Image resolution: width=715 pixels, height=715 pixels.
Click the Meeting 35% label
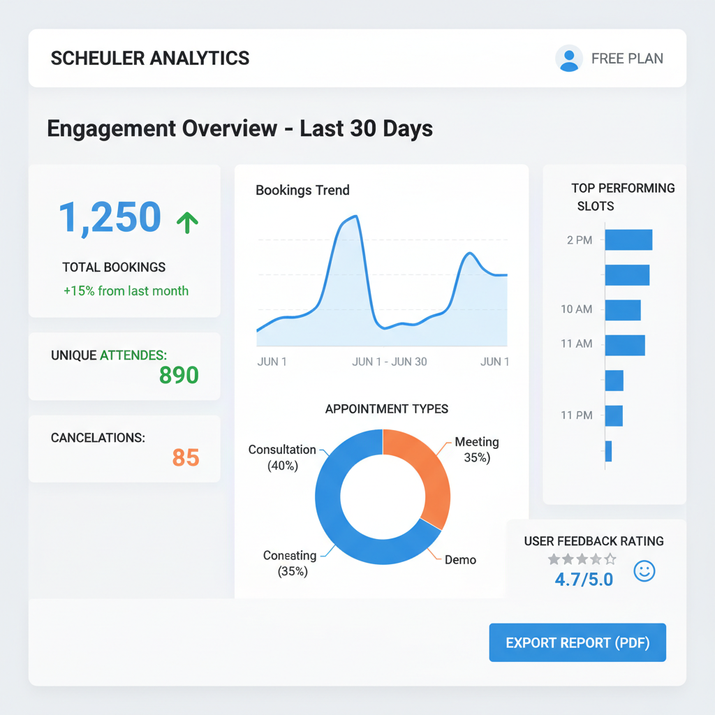(x=477, y=450)
